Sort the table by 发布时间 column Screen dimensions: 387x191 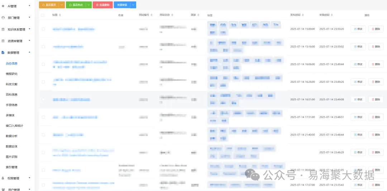(x=303, y=15)
